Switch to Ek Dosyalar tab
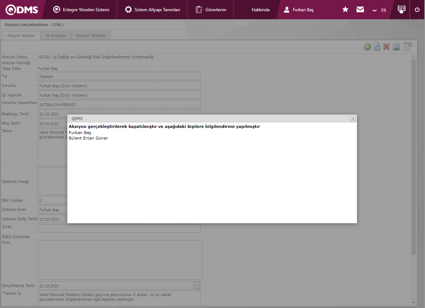Screen dimensions: 425x308 [56, 36]
